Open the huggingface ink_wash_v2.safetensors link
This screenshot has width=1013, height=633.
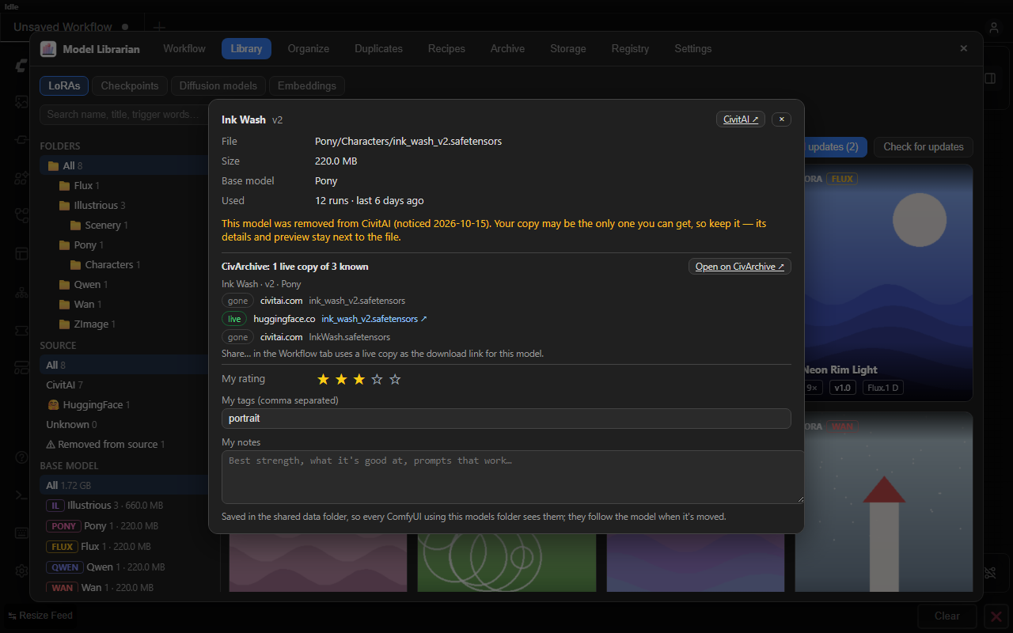(x=374, y=319)
